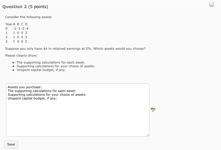221x150 pixels.
Task: Click the 'Suppose you only have $4' sentence
Action: coord(75,49)
